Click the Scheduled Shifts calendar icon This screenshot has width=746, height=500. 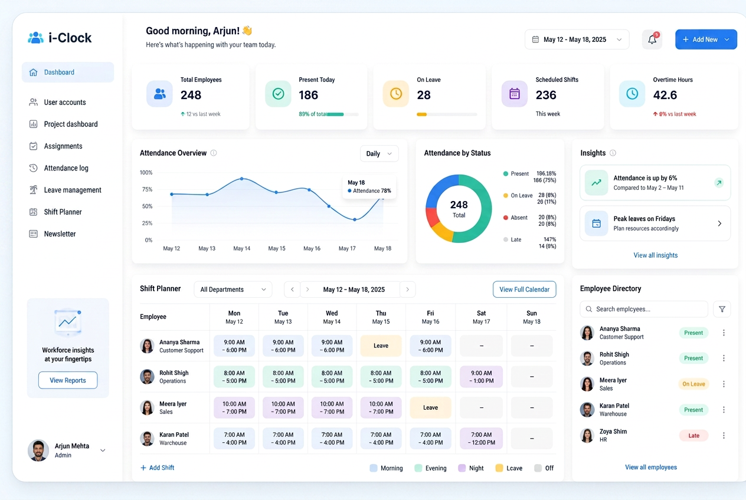coord(514,94)
